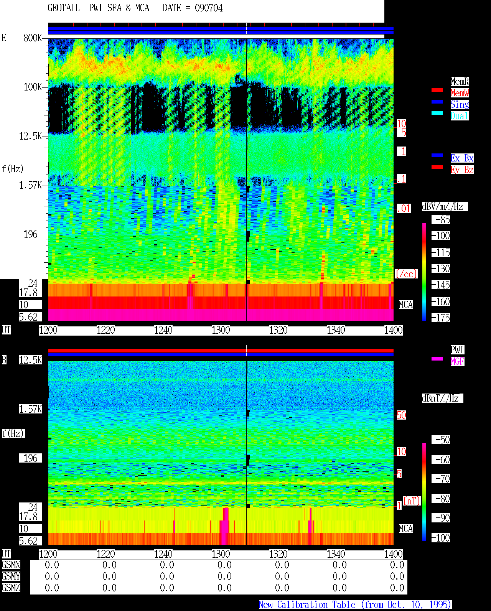This screenshot has height=611, width=491.
Task: Click the GSMX row label
Action: click(x=11, y=565)
